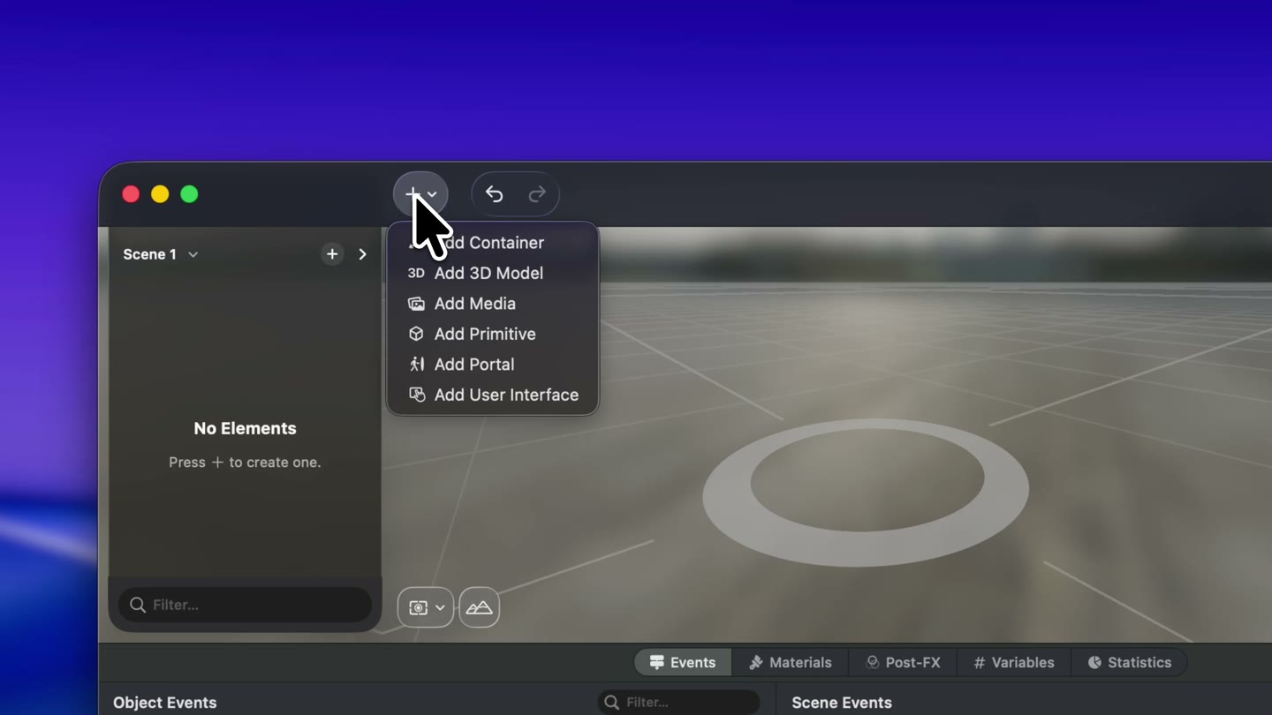Click the cube icon beside Add Primitive

coord(416,334)
